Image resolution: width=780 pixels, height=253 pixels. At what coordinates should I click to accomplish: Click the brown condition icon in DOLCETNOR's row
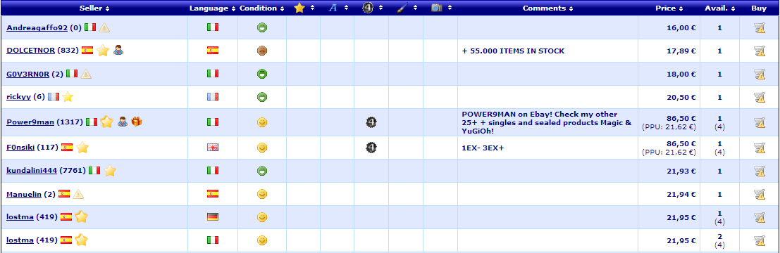pyautogui.click(x=262, y=51)
